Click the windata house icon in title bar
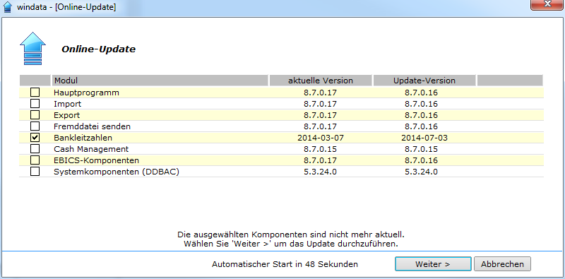565x279 pixels. [8, 7]
